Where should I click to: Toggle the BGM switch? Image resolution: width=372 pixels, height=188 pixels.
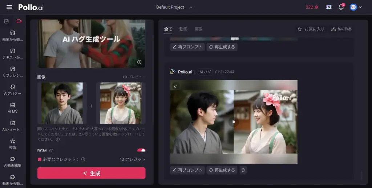(141, 150)
